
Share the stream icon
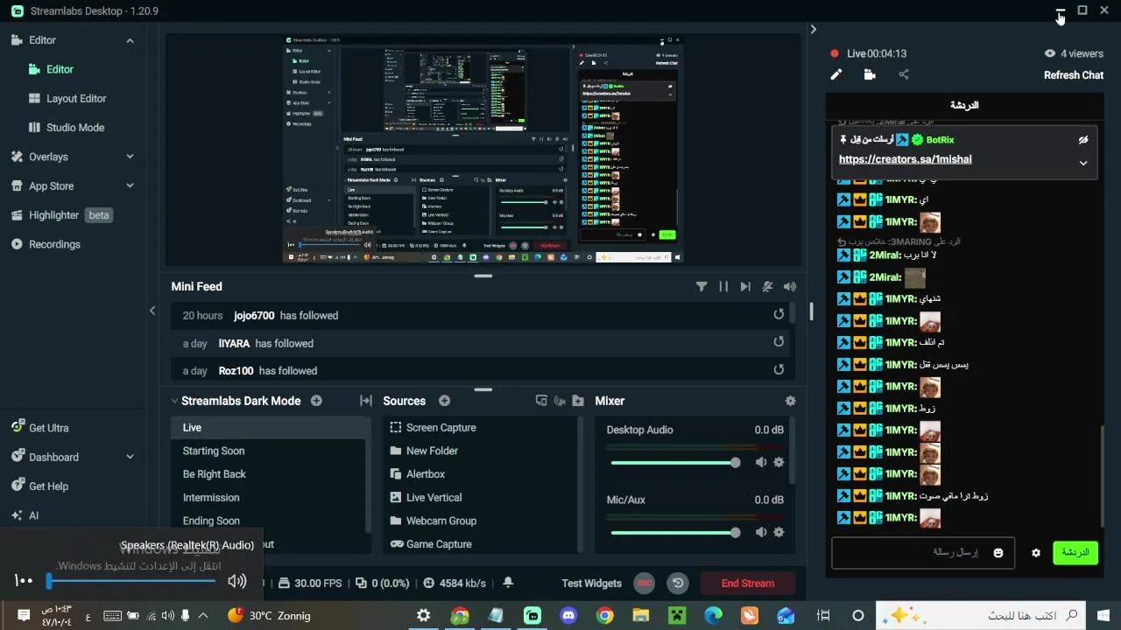pyautogui.click(x=904, y=74)
